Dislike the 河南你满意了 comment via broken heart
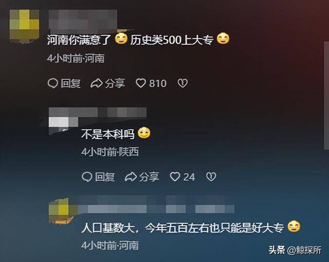This screenshot has height=262, width=329. (x=182, y=83)
